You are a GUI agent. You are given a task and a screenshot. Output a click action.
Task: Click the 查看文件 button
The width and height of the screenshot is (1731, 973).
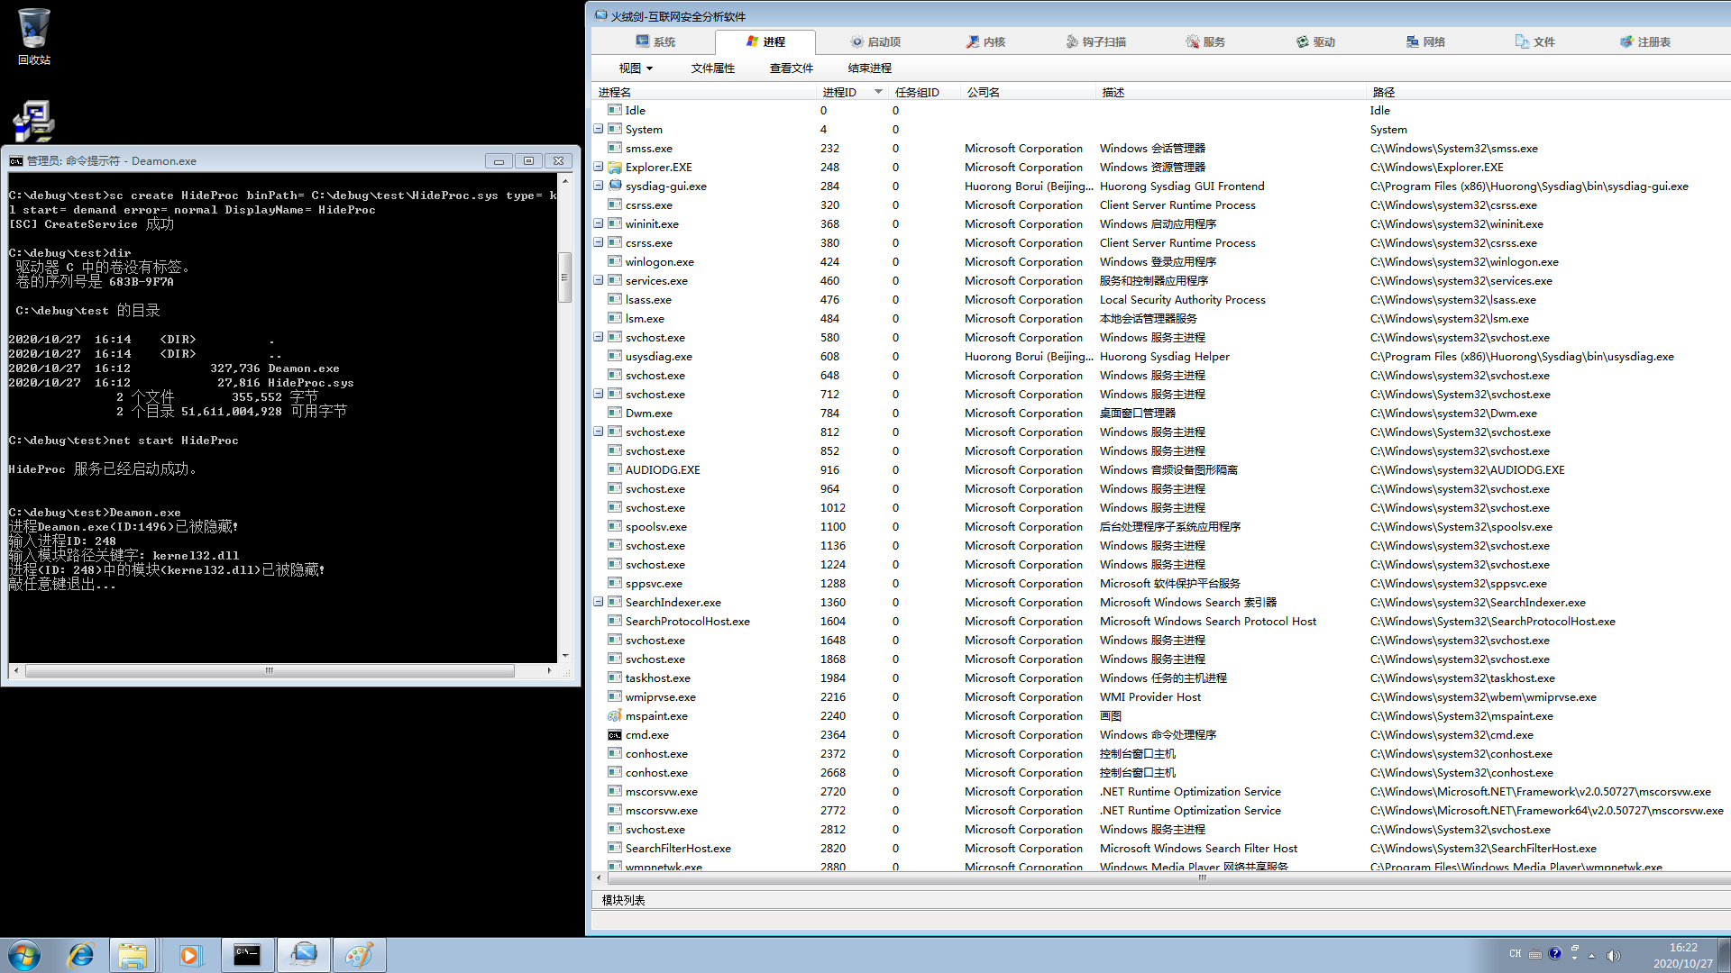tap(791, 68)
